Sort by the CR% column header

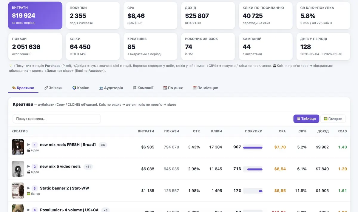tap(303, 131)
